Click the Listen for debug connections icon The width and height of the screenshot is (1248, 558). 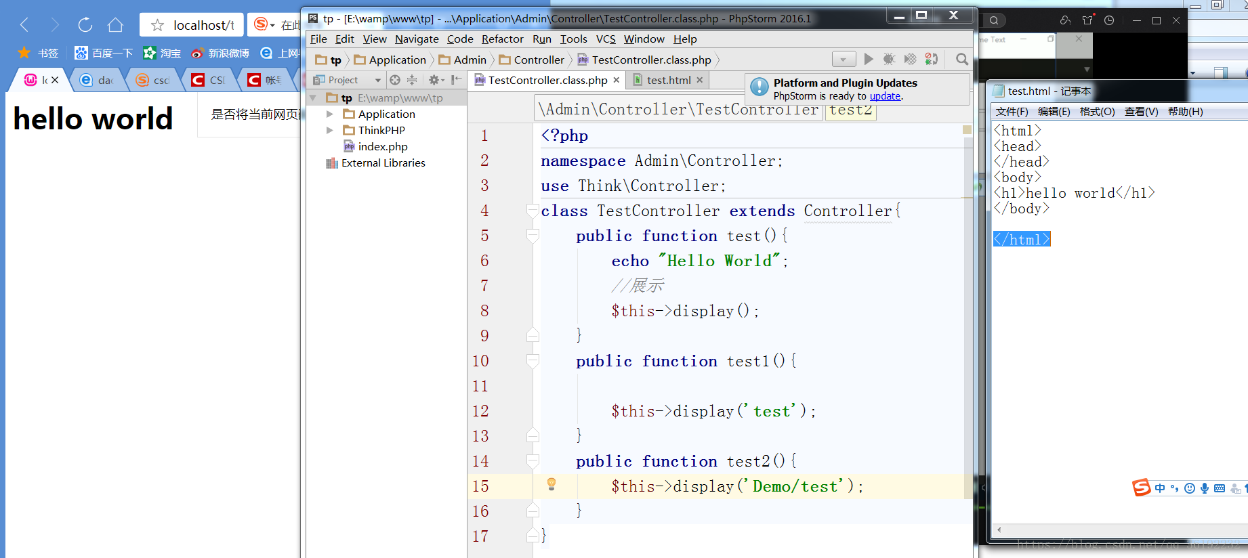click(x=932, y=60)
